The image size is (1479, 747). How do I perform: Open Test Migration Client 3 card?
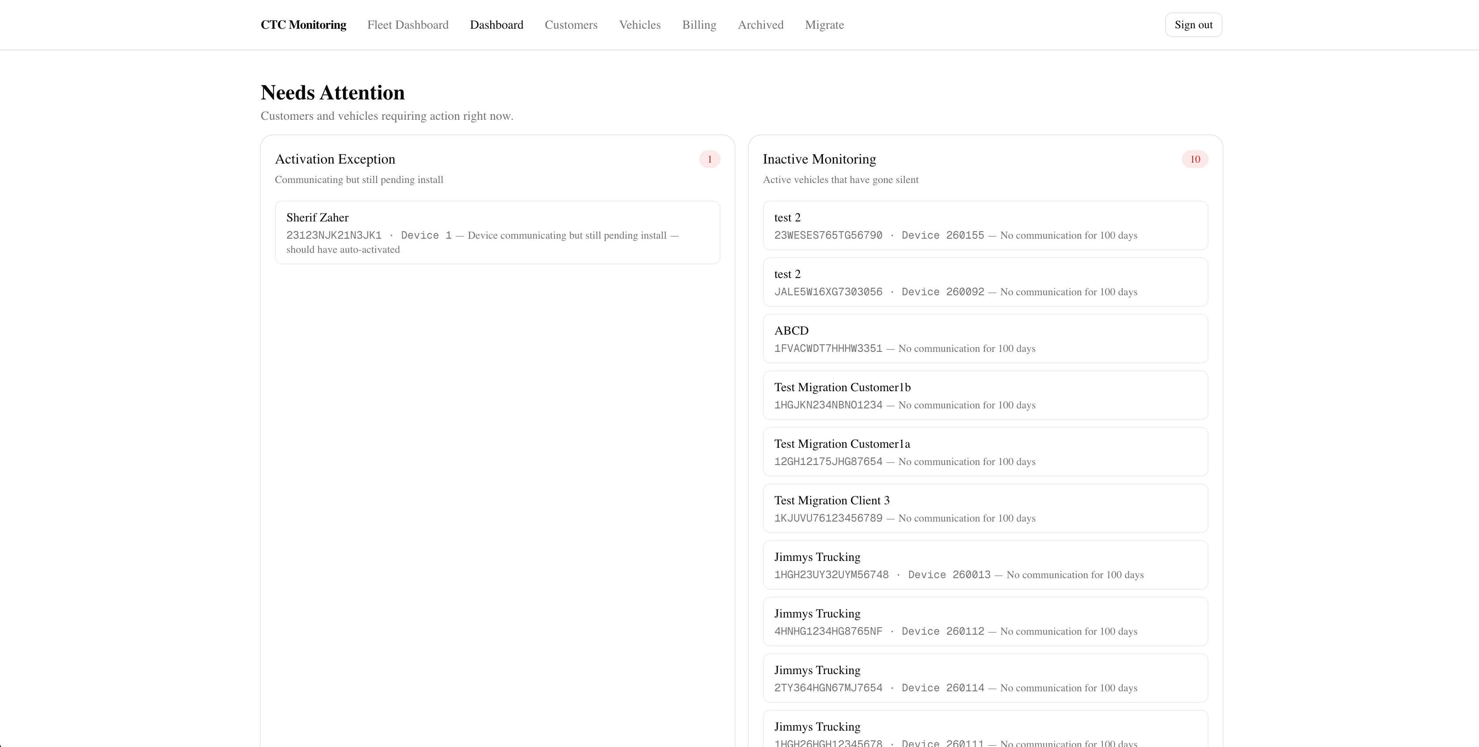point(985,508)
